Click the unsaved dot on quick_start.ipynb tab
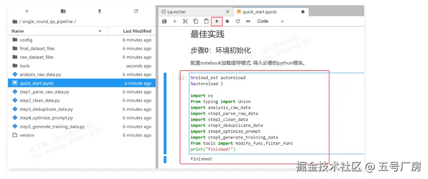The height and width of the screenshot is (179, 428). (303, 12)
